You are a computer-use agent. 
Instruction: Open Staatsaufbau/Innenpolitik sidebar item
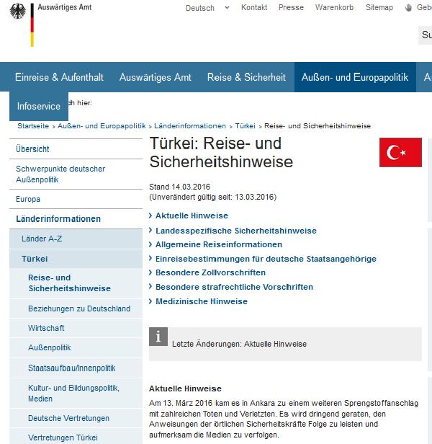click(76, 368)
